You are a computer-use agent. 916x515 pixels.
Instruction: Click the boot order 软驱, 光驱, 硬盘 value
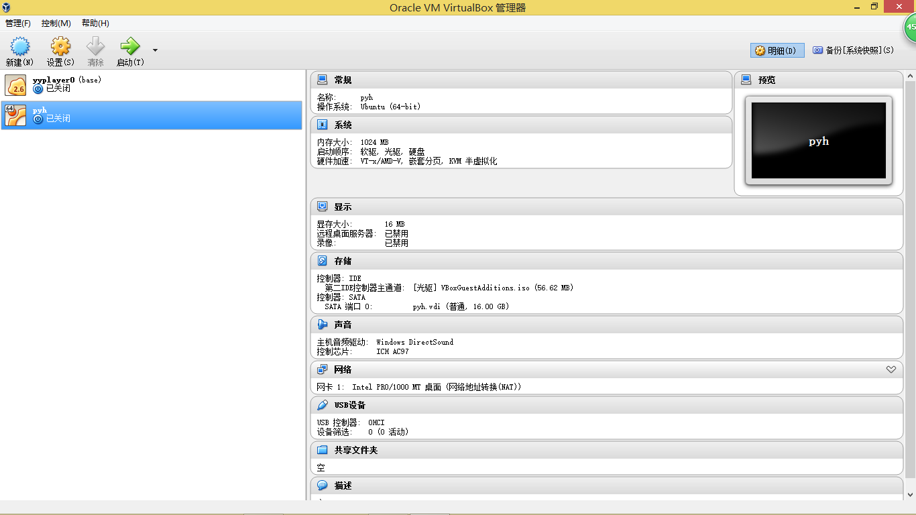392,152
